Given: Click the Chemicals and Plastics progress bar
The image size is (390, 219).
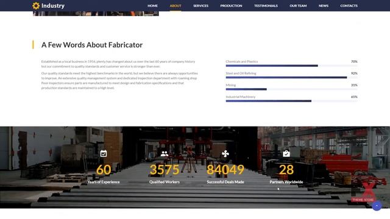Looking at the screenshot, I should coord(291,66).
